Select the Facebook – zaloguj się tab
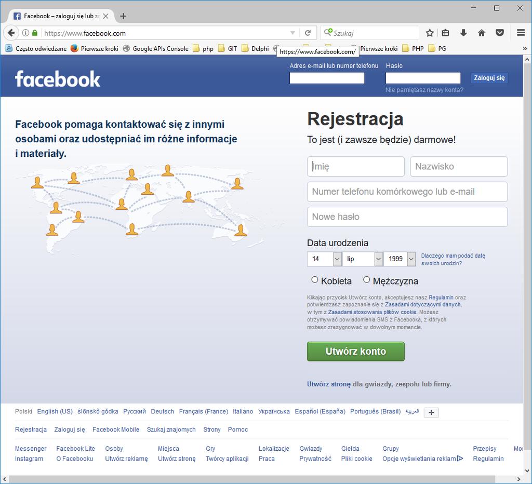The image size is (532, 484). (60, 16)
